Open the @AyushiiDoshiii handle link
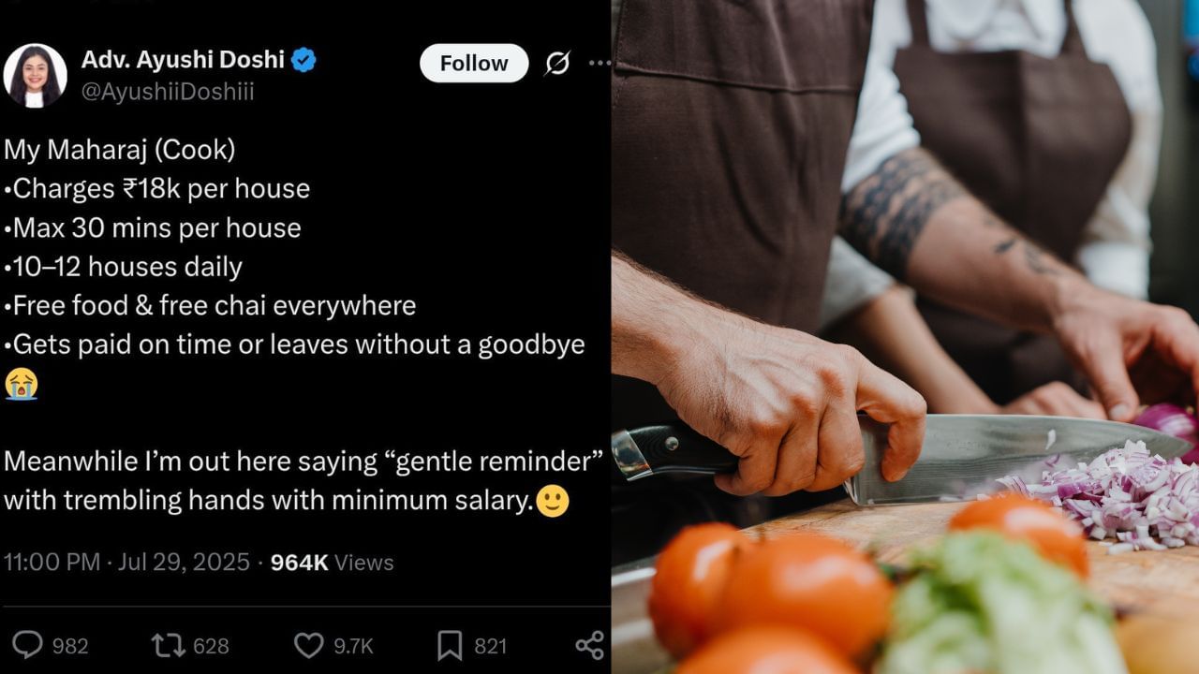 168,92
